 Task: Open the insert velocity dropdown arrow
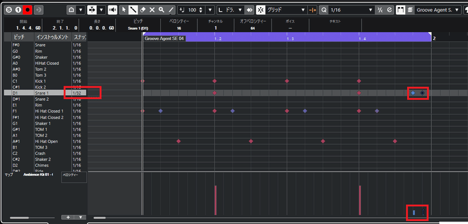point(210,10)
